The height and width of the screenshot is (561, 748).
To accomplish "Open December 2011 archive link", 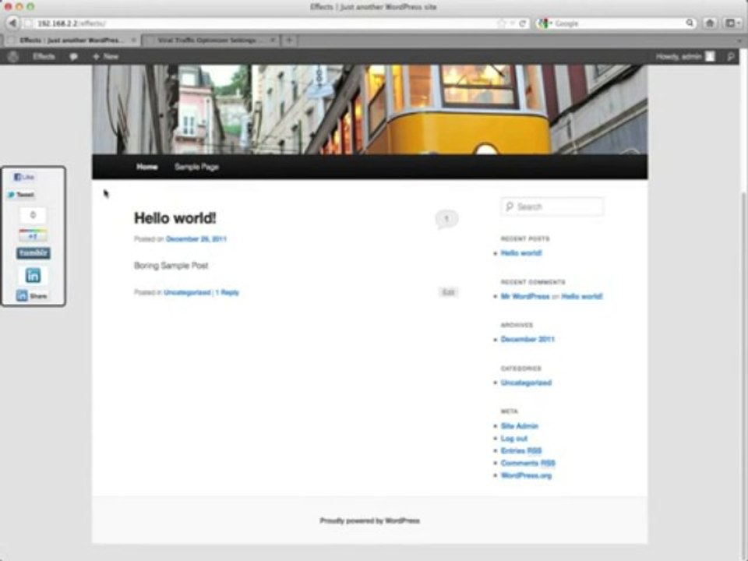I will (527, 339).
